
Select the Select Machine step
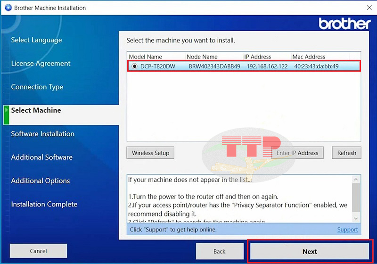[x=36, y=110]
